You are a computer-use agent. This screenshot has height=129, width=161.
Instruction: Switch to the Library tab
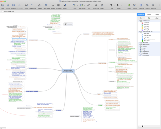pyautogui.click(x=157, y=15)
